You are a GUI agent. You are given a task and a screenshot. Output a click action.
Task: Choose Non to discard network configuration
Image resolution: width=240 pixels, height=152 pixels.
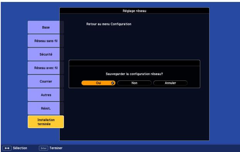point(134,83)
